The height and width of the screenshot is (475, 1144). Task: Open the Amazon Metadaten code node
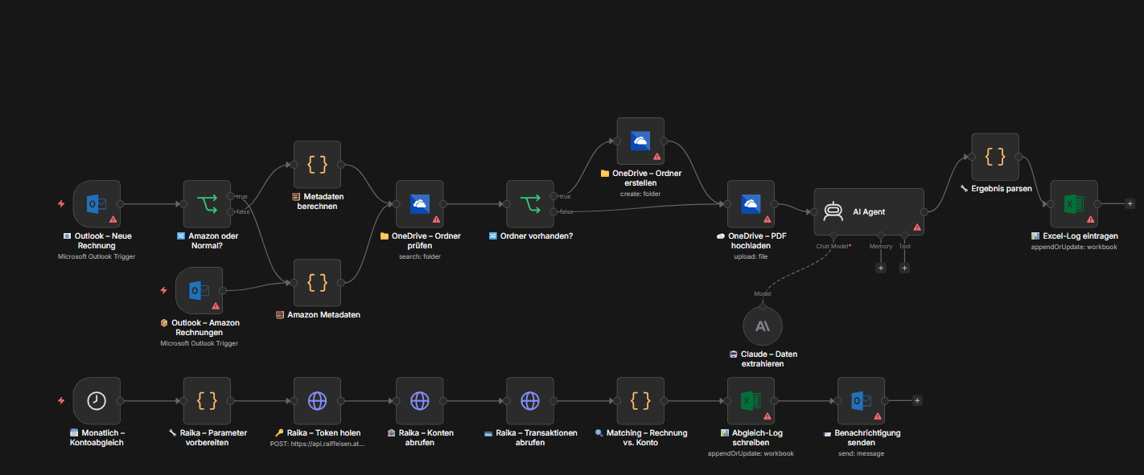[x=317, y=282]
